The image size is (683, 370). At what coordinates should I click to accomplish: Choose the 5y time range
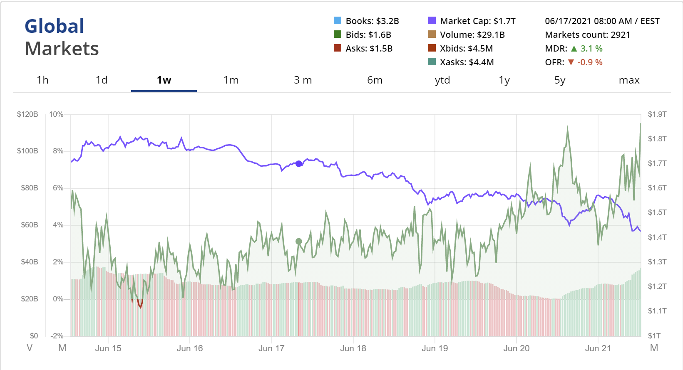coord(560,80)
